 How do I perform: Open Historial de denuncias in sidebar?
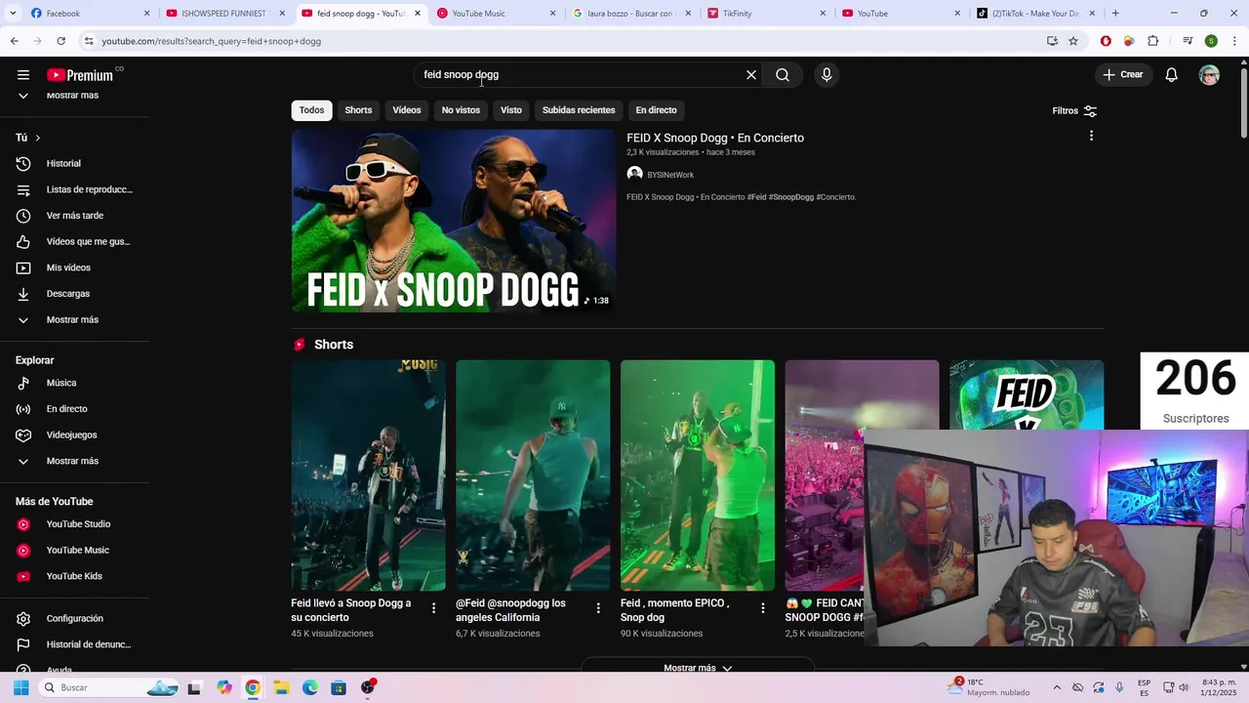(x=74, y=644)
